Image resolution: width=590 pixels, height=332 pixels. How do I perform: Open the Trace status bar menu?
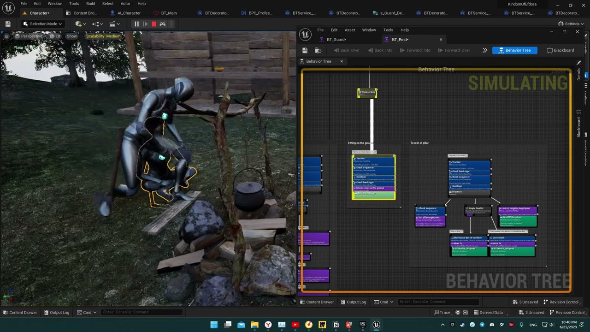[442, 312]
